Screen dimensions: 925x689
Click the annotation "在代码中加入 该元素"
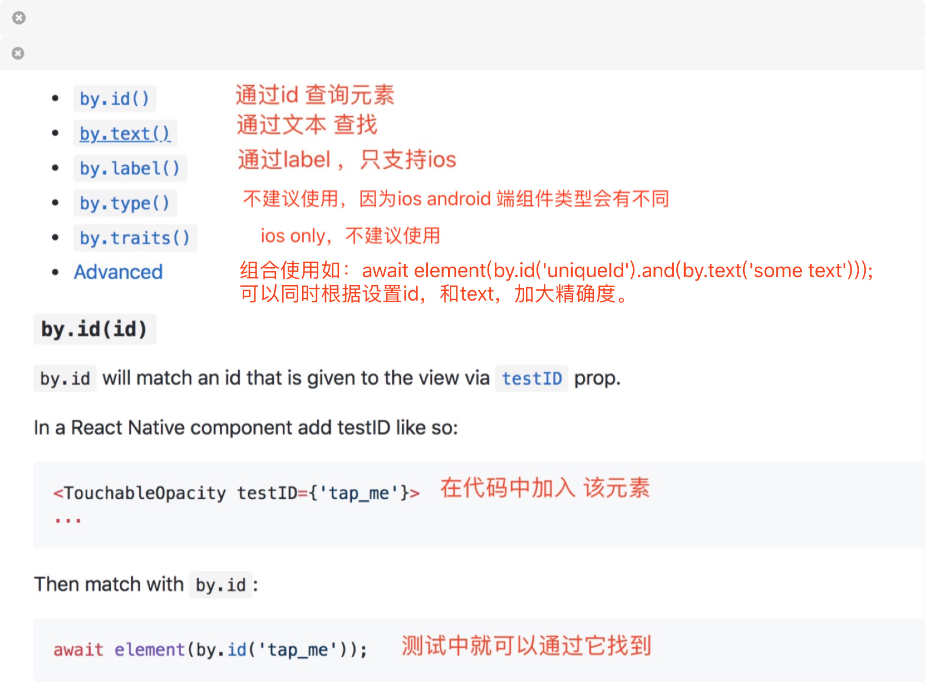click(x=545, y=488)
